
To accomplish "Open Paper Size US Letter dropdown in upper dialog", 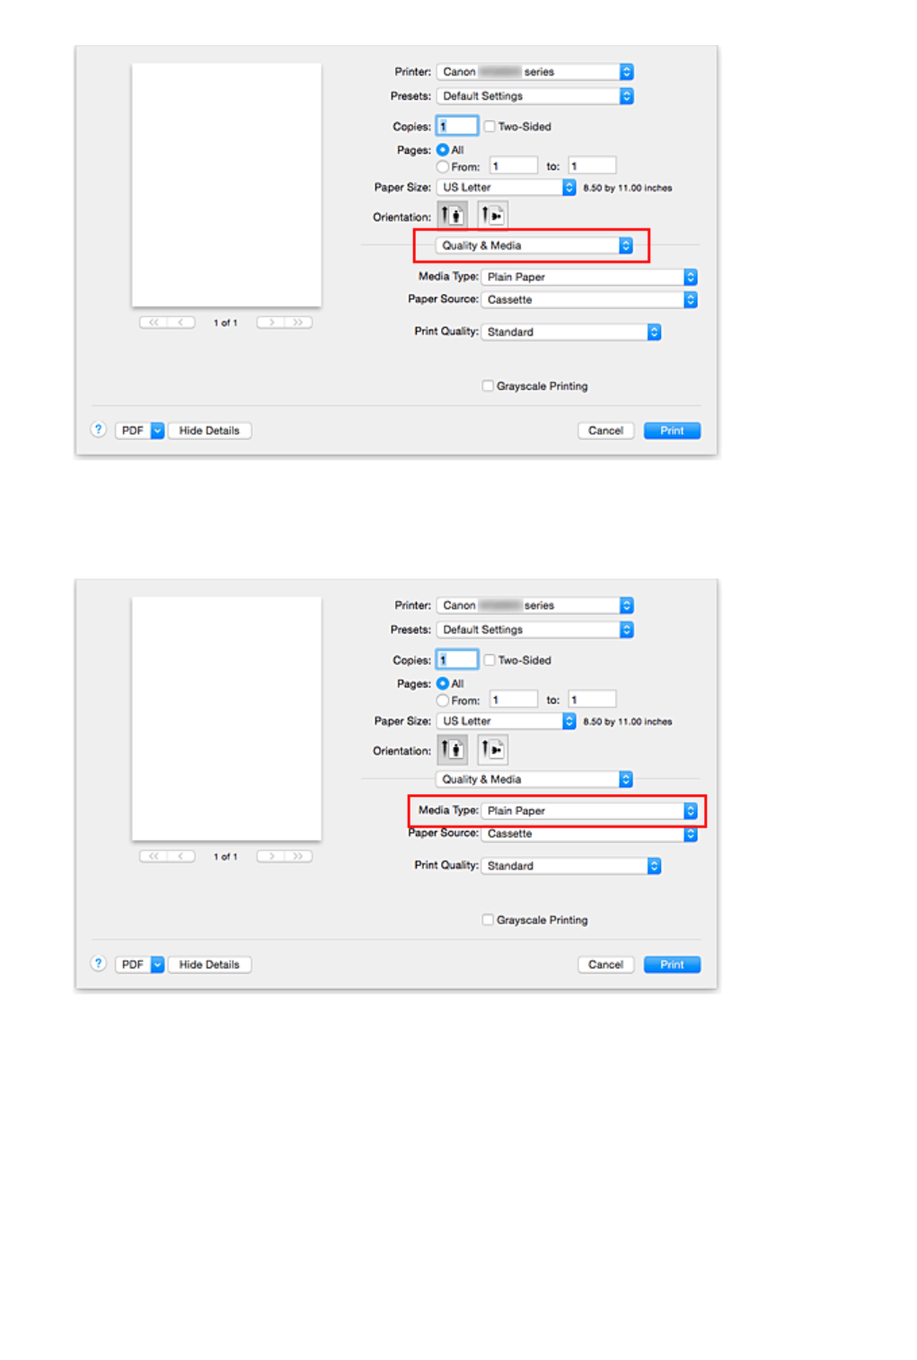I will 506,188.
